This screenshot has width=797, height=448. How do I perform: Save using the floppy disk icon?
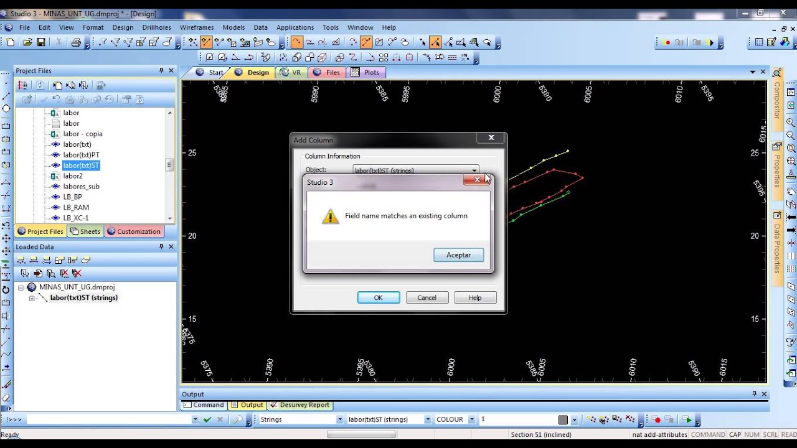pos(41,42)
